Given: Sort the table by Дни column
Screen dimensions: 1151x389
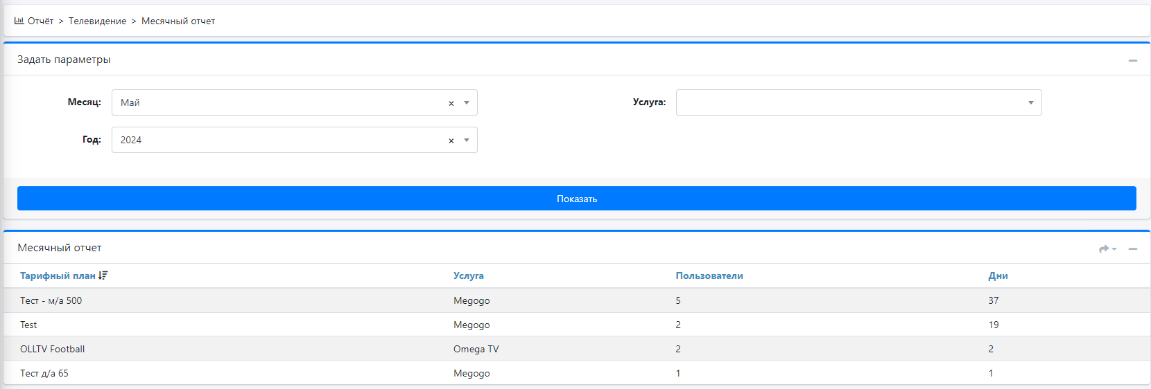Looking at the screenshot, I should tap(998, 275).
